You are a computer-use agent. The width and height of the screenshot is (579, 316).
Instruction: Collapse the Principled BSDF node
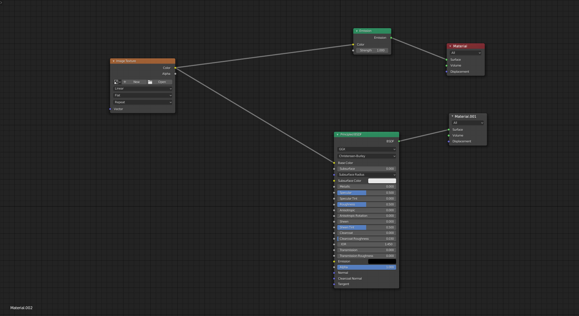point(338,134)
